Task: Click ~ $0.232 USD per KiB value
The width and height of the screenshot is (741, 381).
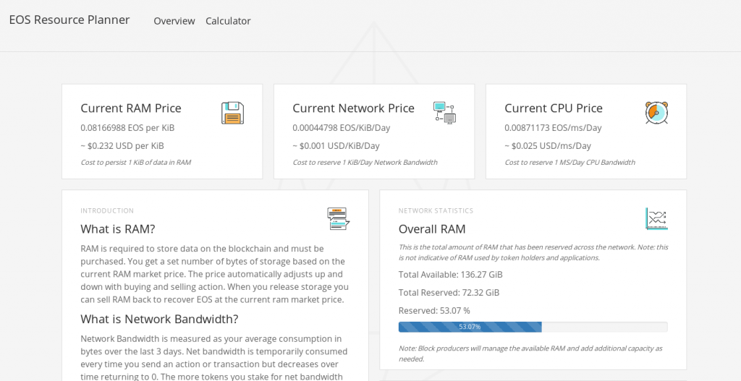Action: (x=122, y=146)
